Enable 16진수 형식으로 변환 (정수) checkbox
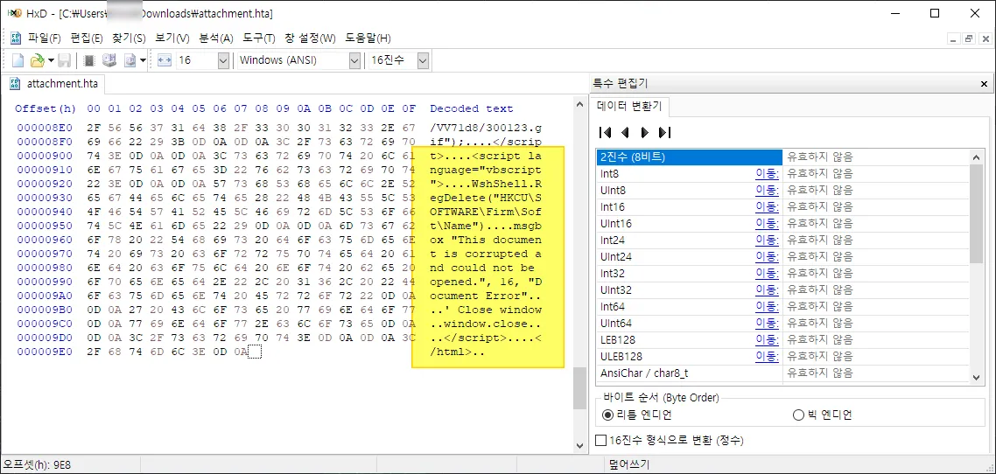This screenshot has height=474, width=996. 670,440
